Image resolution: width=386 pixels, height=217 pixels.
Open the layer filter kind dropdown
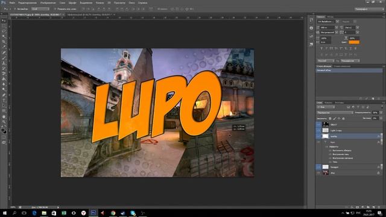tap(326, 107)
